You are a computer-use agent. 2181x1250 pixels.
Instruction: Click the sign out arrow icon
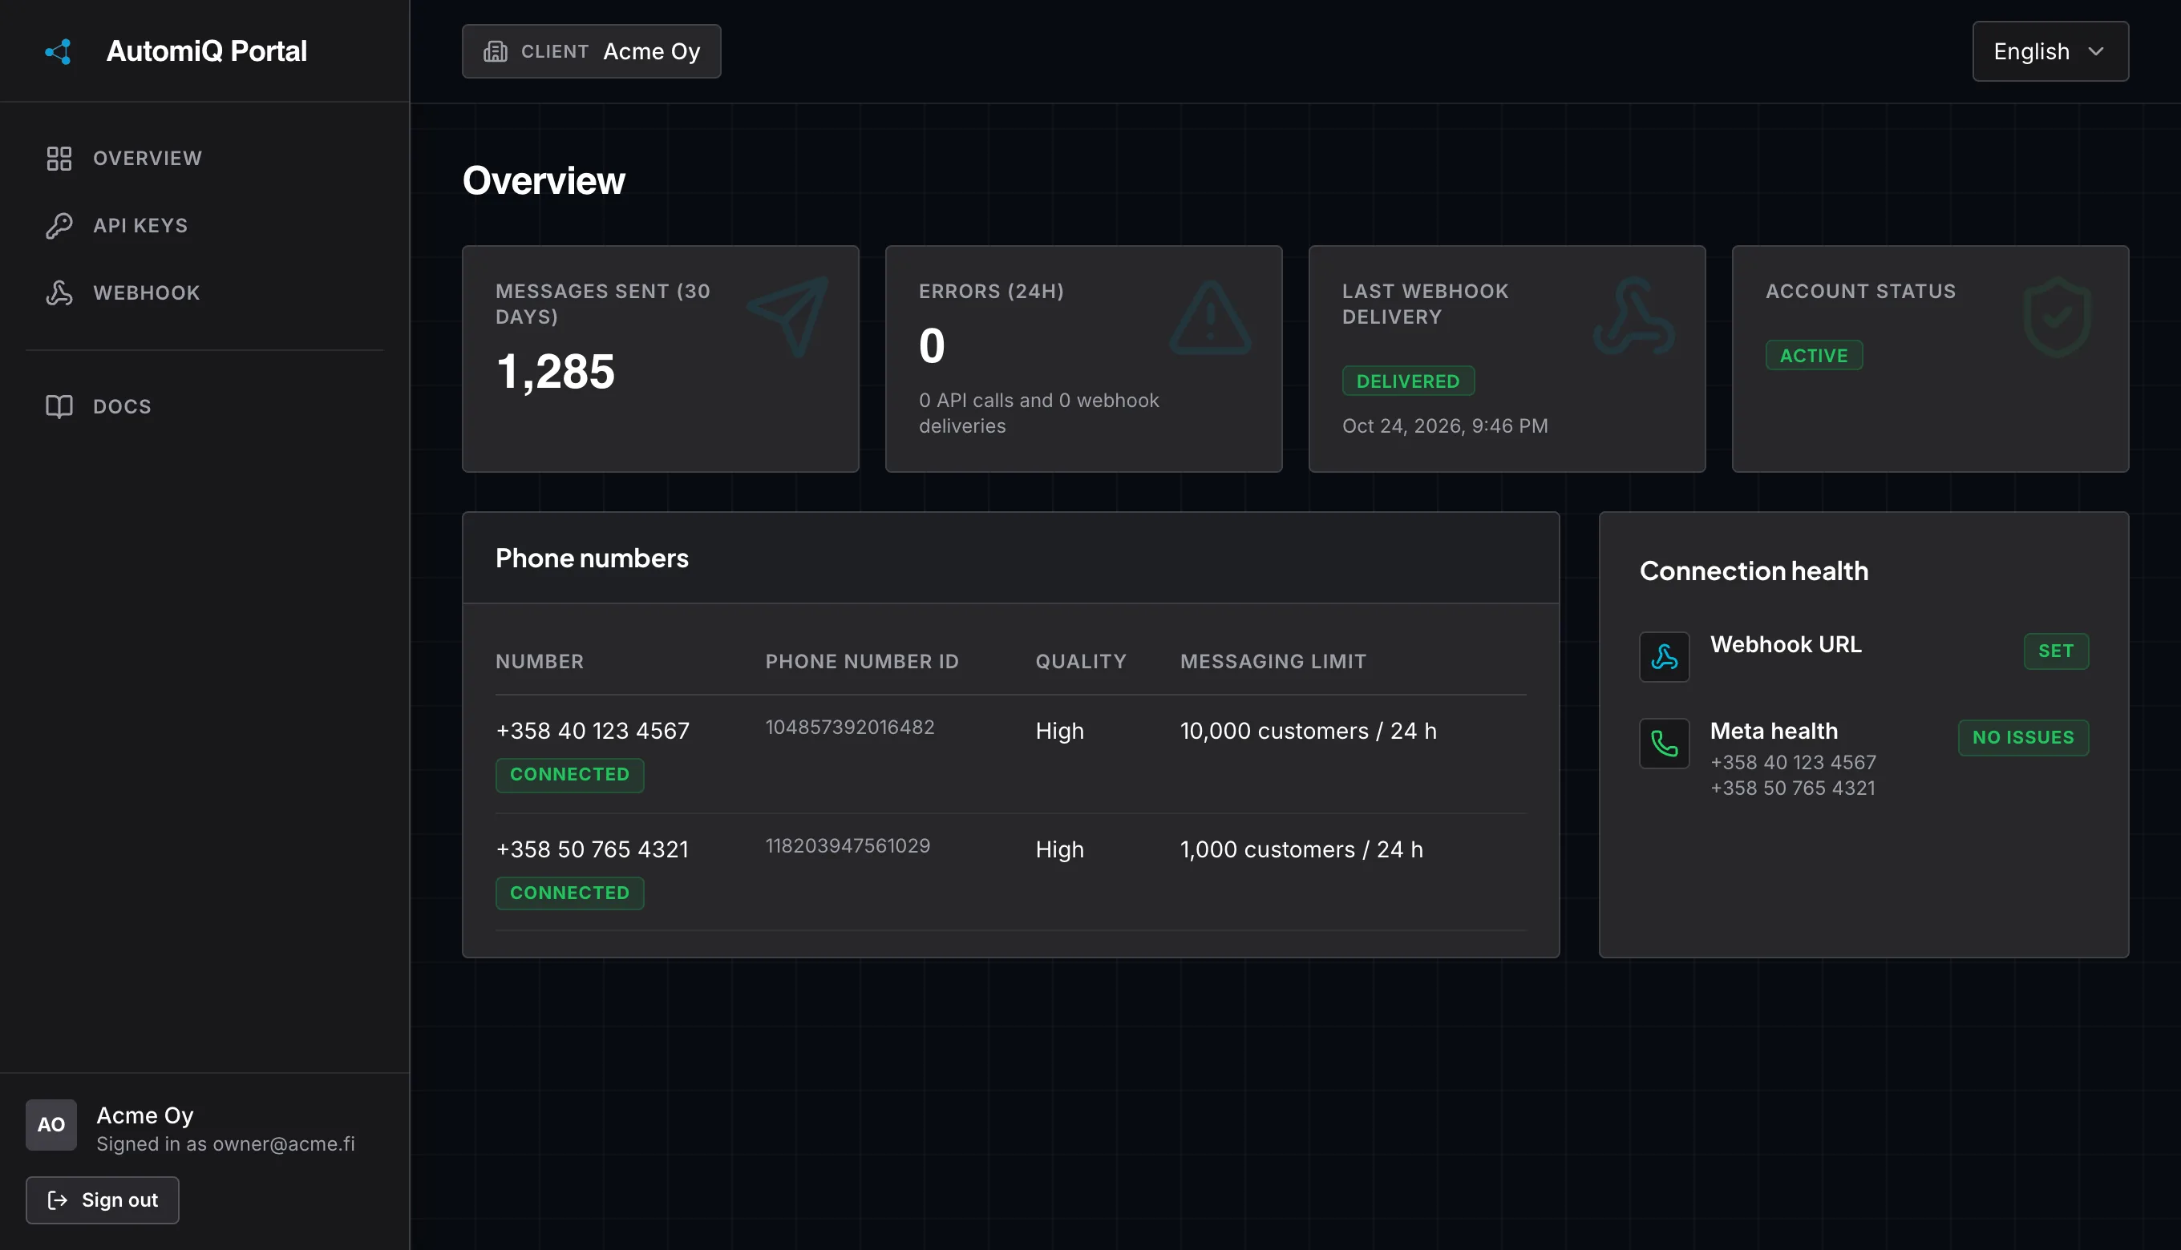click(58, 1200)
